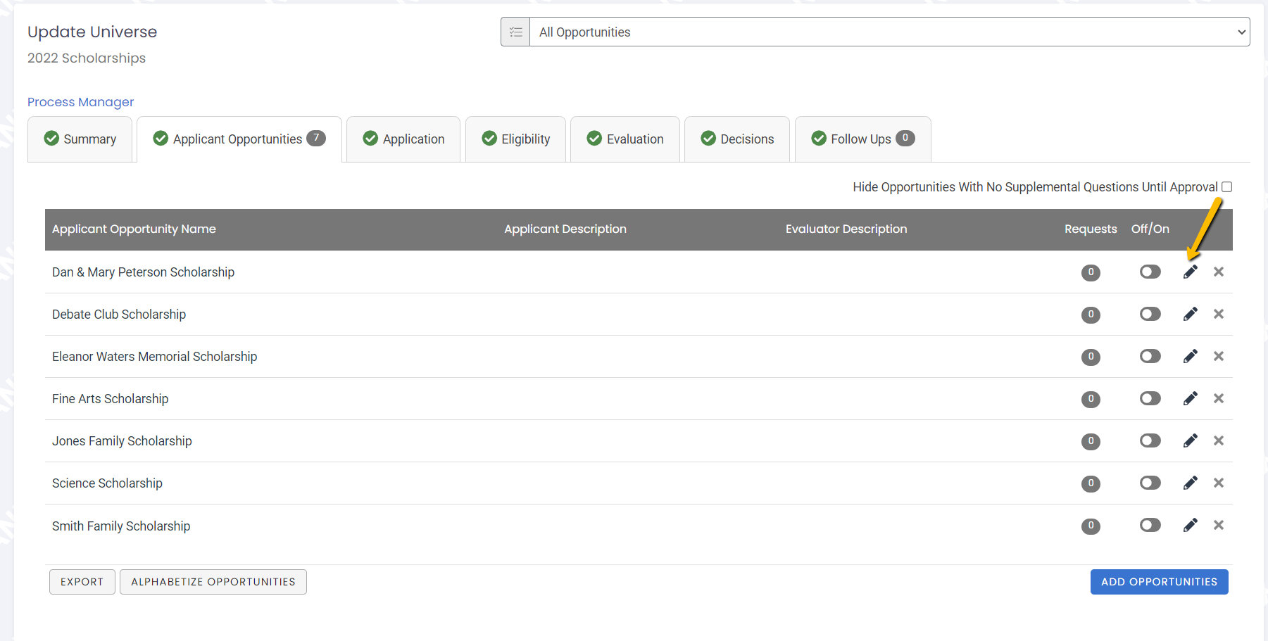Screen dimensions: 1268x641
Task: Switch to the Decisions tab
Action: (x=737, y=139)
